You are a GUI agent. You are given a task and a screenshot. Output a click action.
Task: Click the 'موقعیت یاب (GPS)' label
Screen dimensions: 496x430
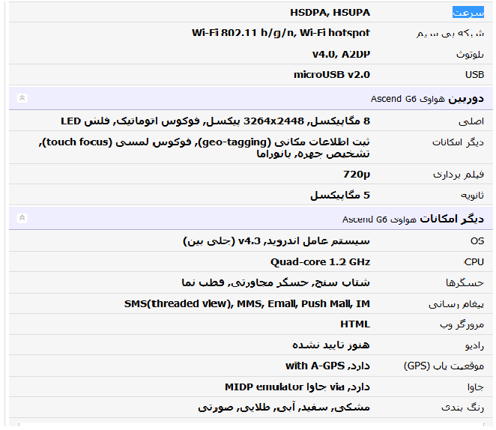pos(444,366)
